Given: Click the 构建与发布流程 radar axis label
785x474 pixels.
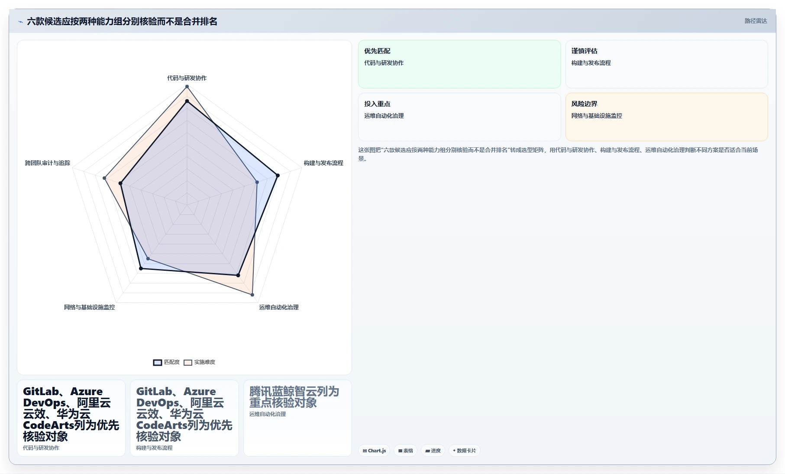Looking at the screenshot, I should [x=323, y=163].
